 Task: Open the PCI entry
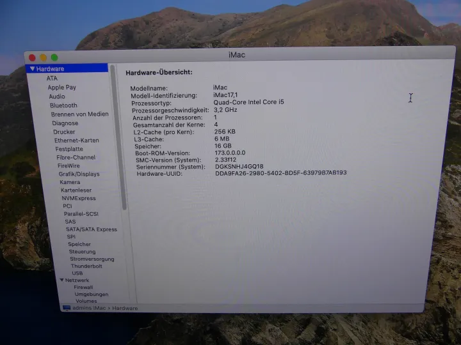point(67,206)
